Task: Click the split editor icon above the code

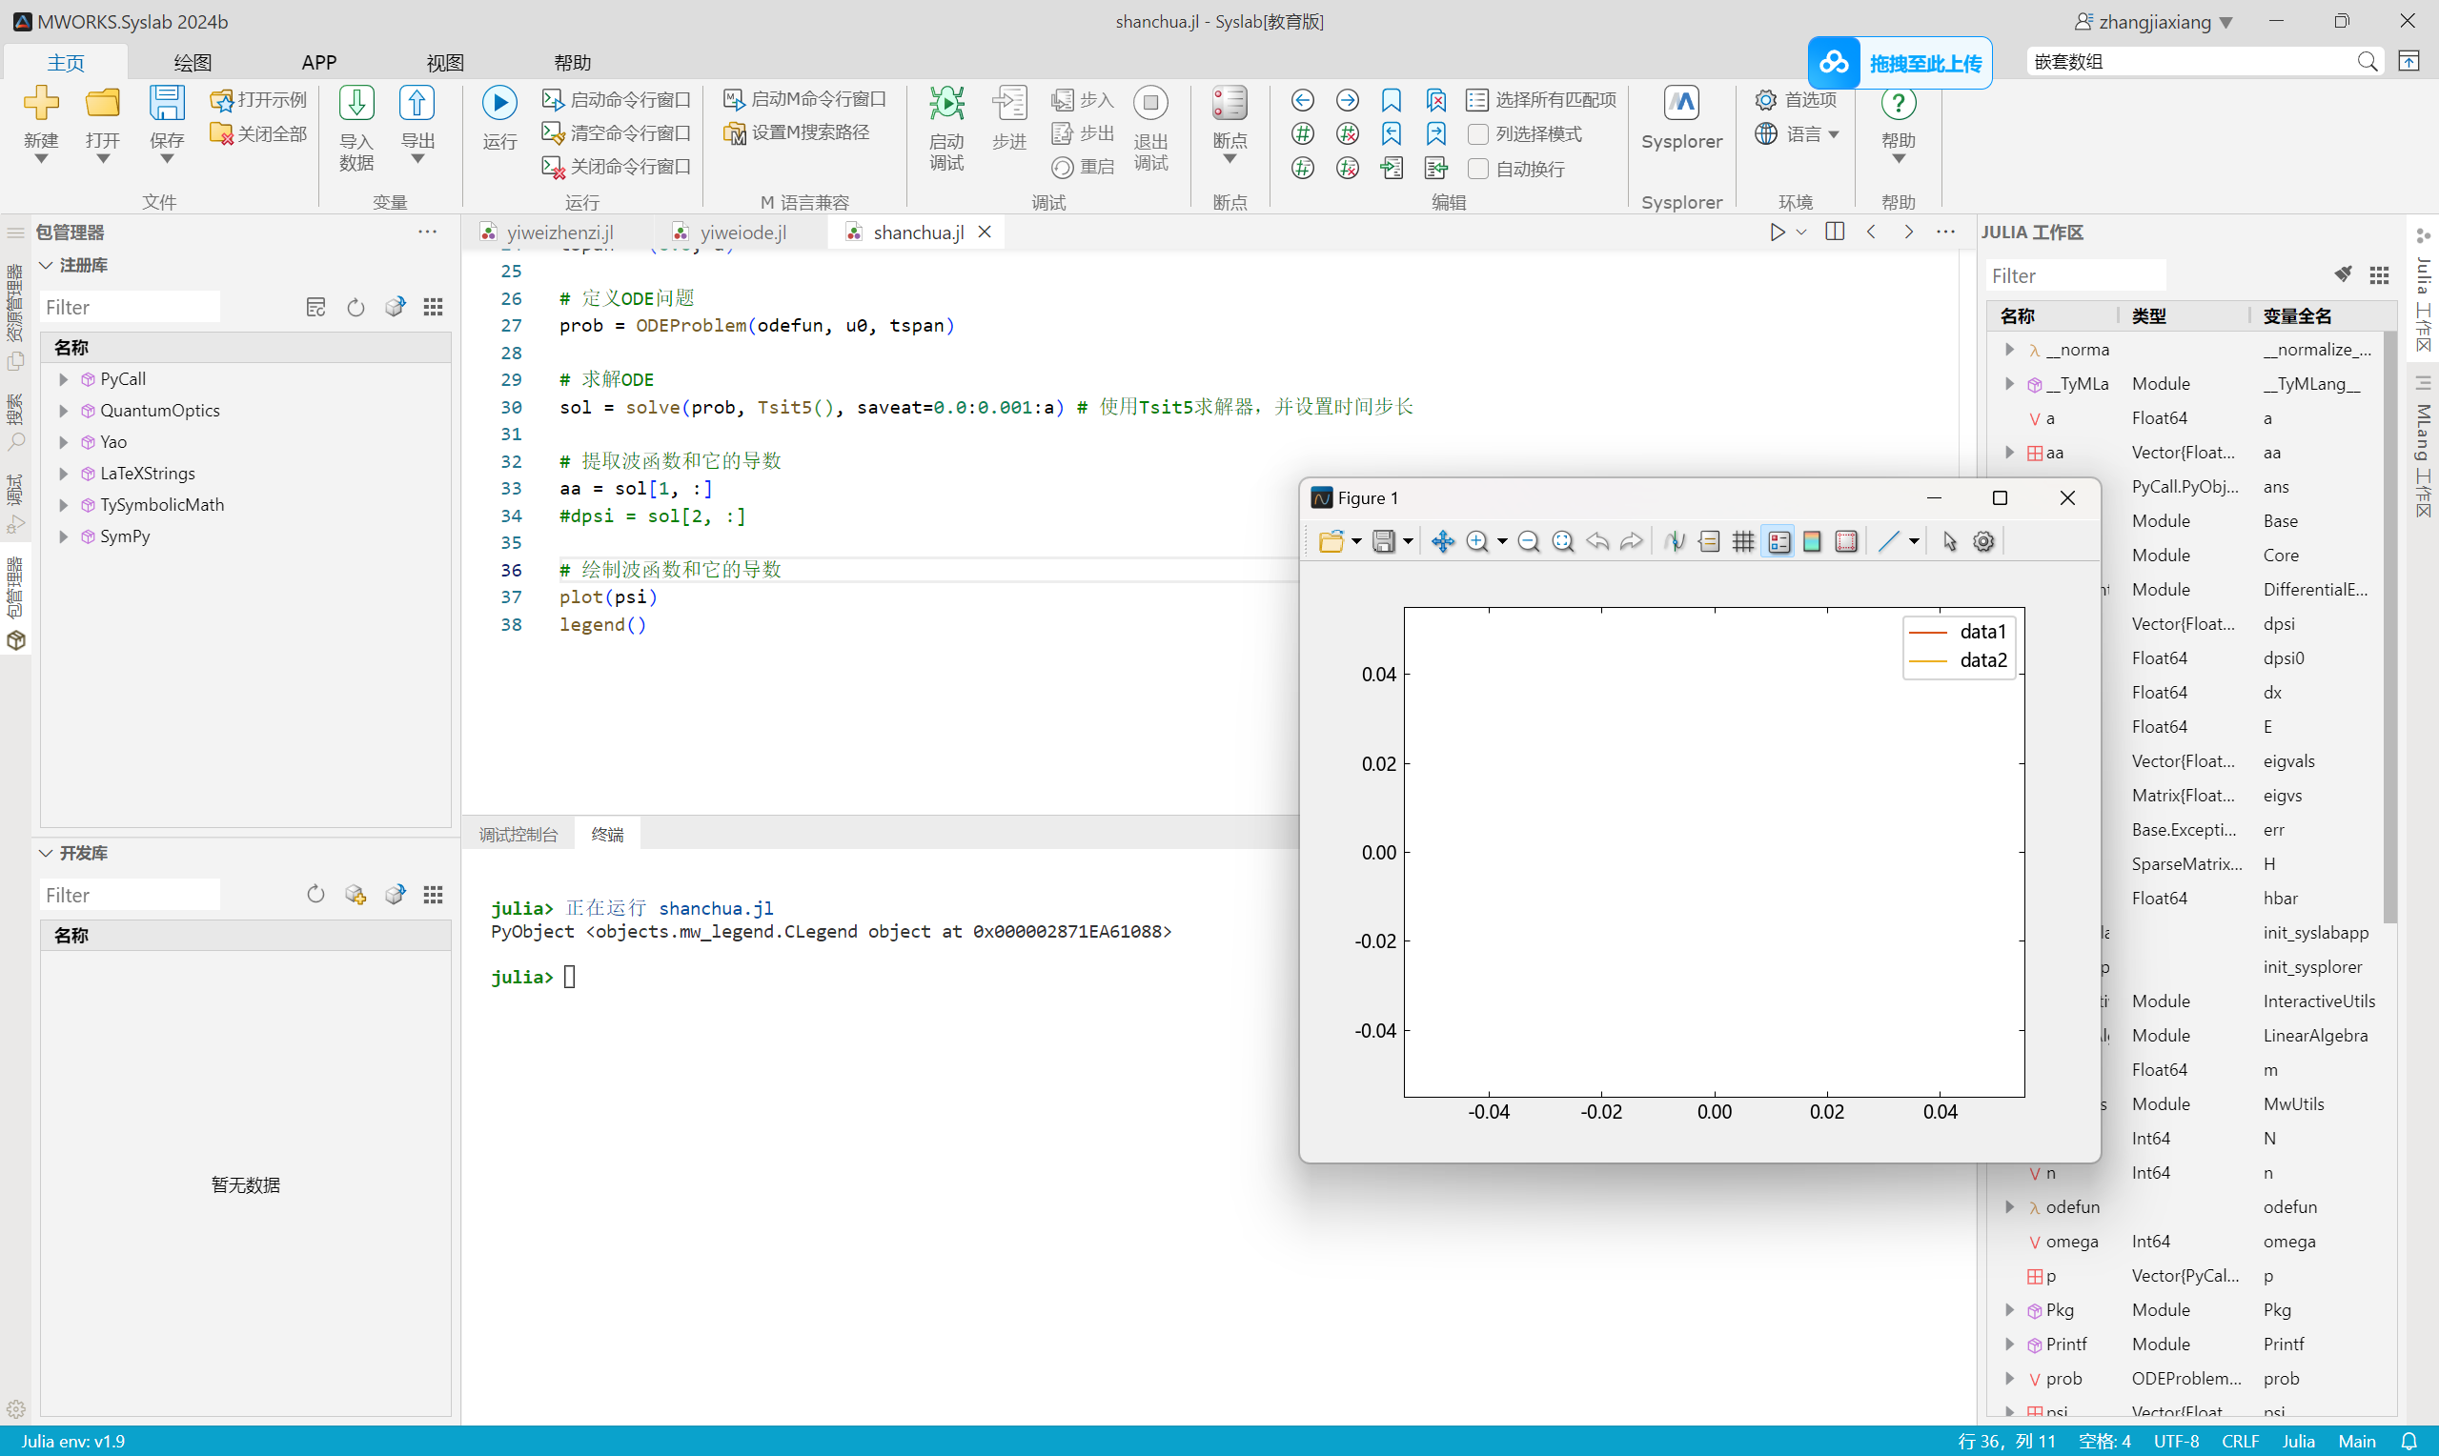Action: (1835, 232)
